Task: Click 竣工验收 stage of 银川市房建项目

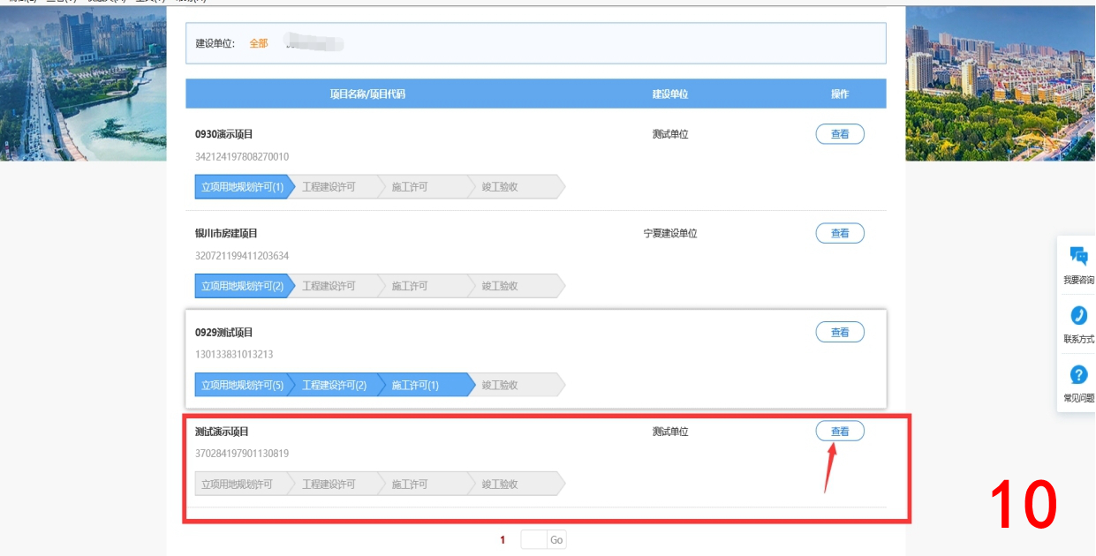Action: [x=500, y=286]
